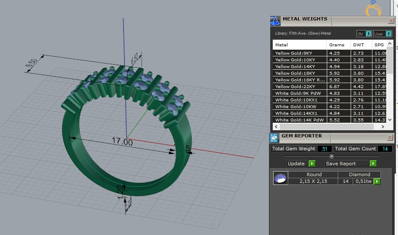Click the 17.00 inner diameter dimension

click(122, 142)
